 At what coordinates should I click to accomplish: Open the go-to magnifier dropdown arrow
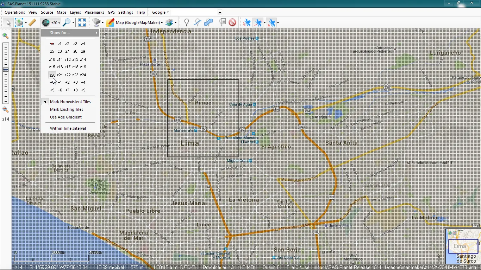[73, 22]
